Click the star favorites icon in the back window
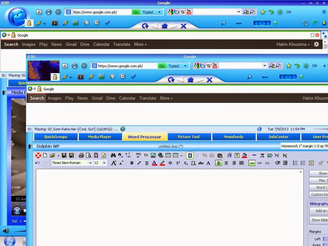 263,12
